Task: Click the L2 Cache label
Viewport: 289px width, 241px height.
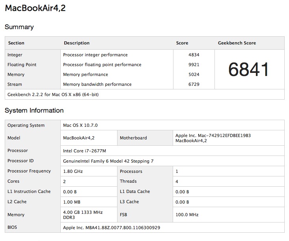Action: [x=17, y=202]
